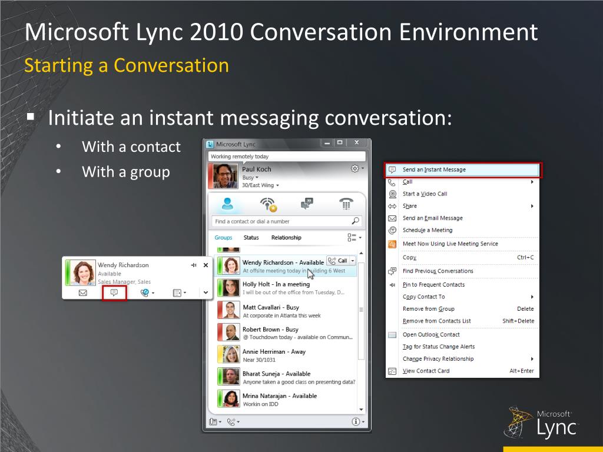Screen dimensions: 603x452
Task: Choose Schedule a Meeting
Action: pos(463,230)
